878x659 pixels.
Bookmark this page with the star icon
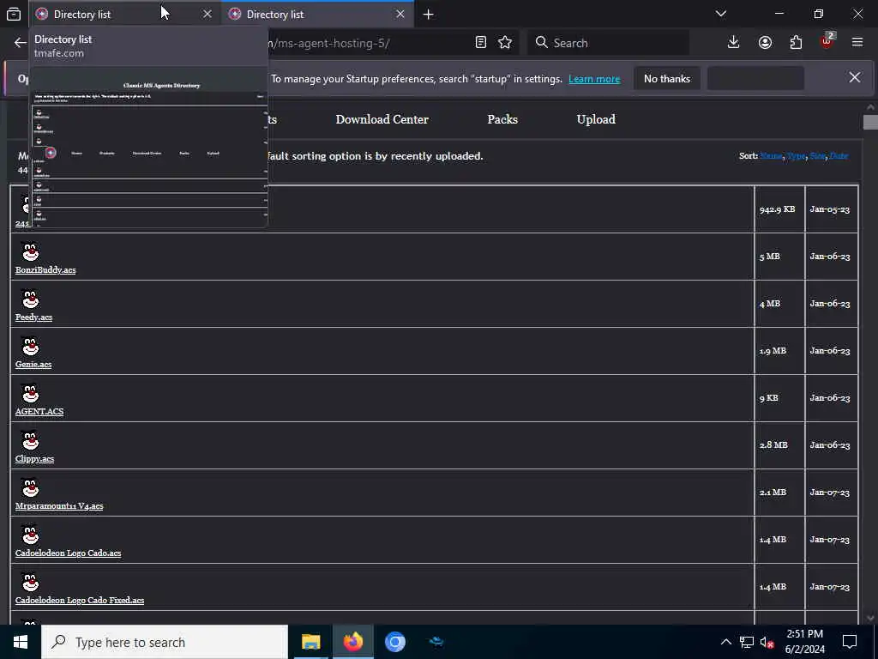tap(505, 43)
